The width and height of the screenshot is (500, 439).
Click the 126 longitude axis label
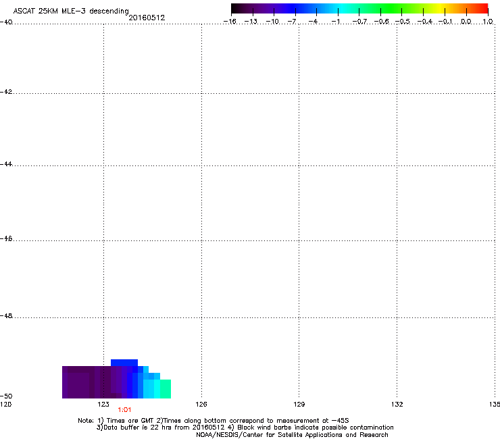click(x=201, y=405)
